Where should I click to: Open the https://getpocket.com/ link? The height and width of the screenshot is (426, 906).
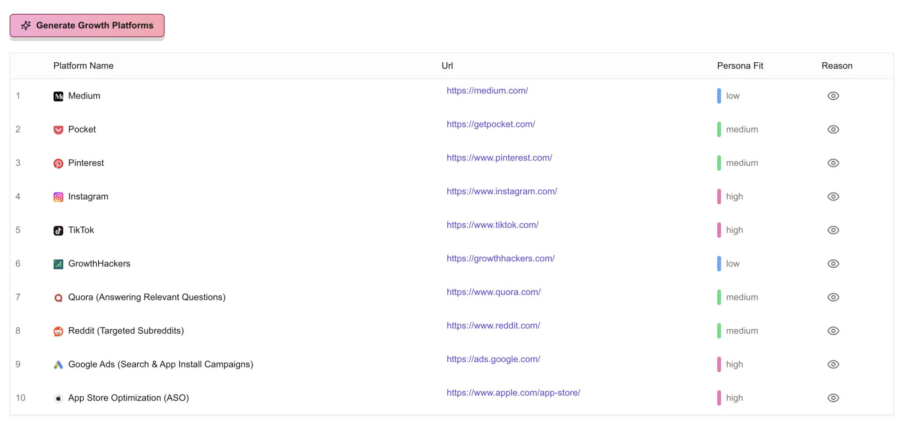pyautogui.click(x=491, y=124)
